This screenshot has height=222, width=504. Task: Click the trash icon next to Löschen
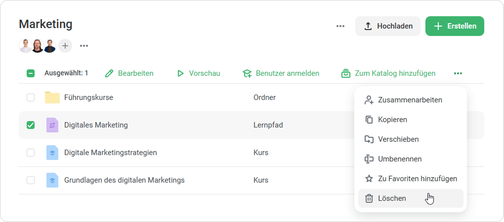click(369, 198)
